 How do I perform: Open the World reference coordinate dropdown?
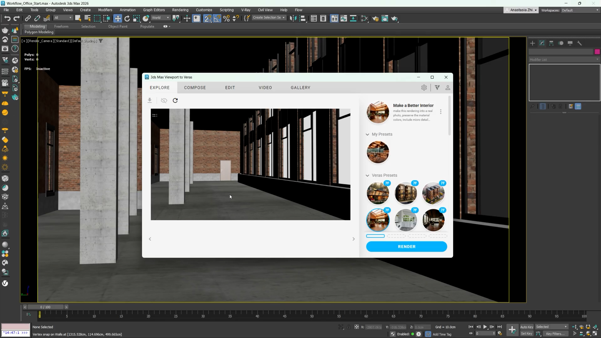click(161, 18)
